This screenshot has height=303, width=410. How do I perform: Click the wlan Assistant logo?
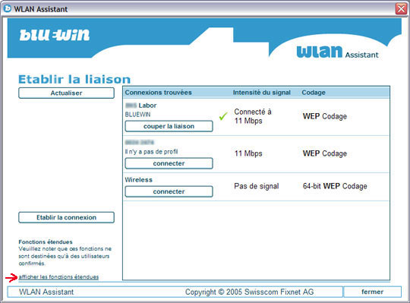338,52
